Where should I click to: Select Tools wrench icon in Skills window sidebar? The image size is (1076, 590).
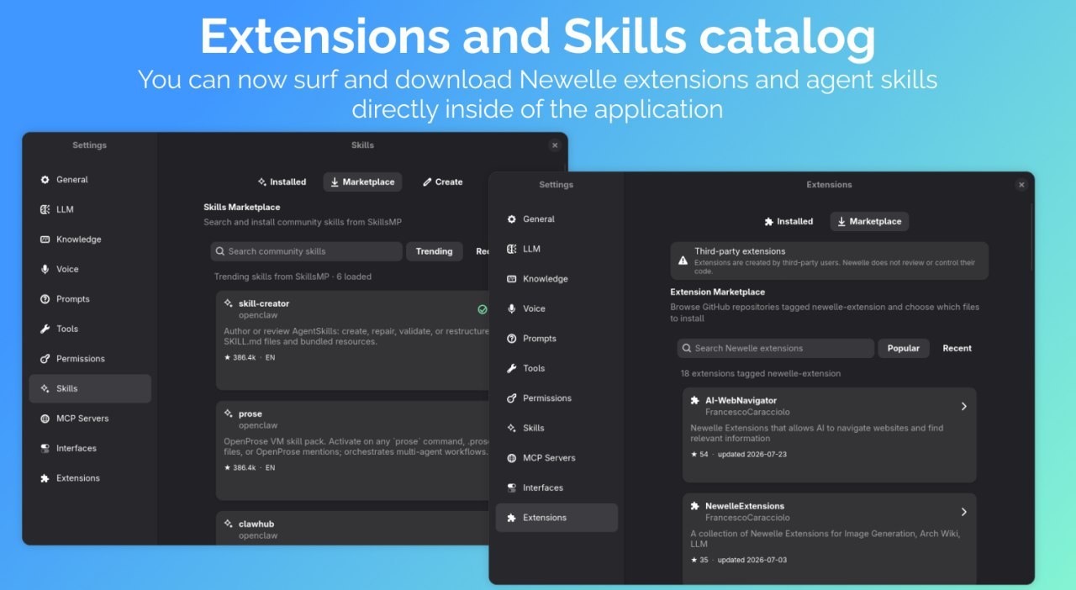pyautogui.click(x=45, y=329)
